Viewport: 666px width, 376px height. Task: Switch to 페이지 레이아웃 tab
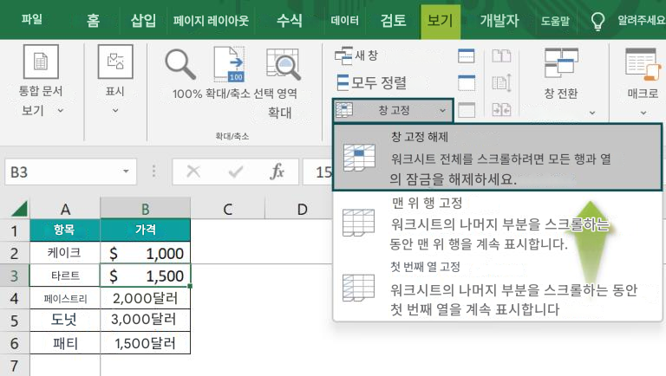(211, 20)
